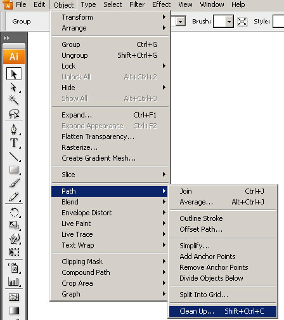Image resolution: width=284 pixels, height=320 pixels.
Task: Select the Type tool
Action: pyautogui.click(x=14, y=143)
